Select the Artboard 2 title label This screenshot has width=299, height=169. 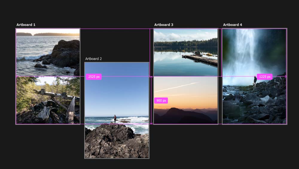(93, 59)
